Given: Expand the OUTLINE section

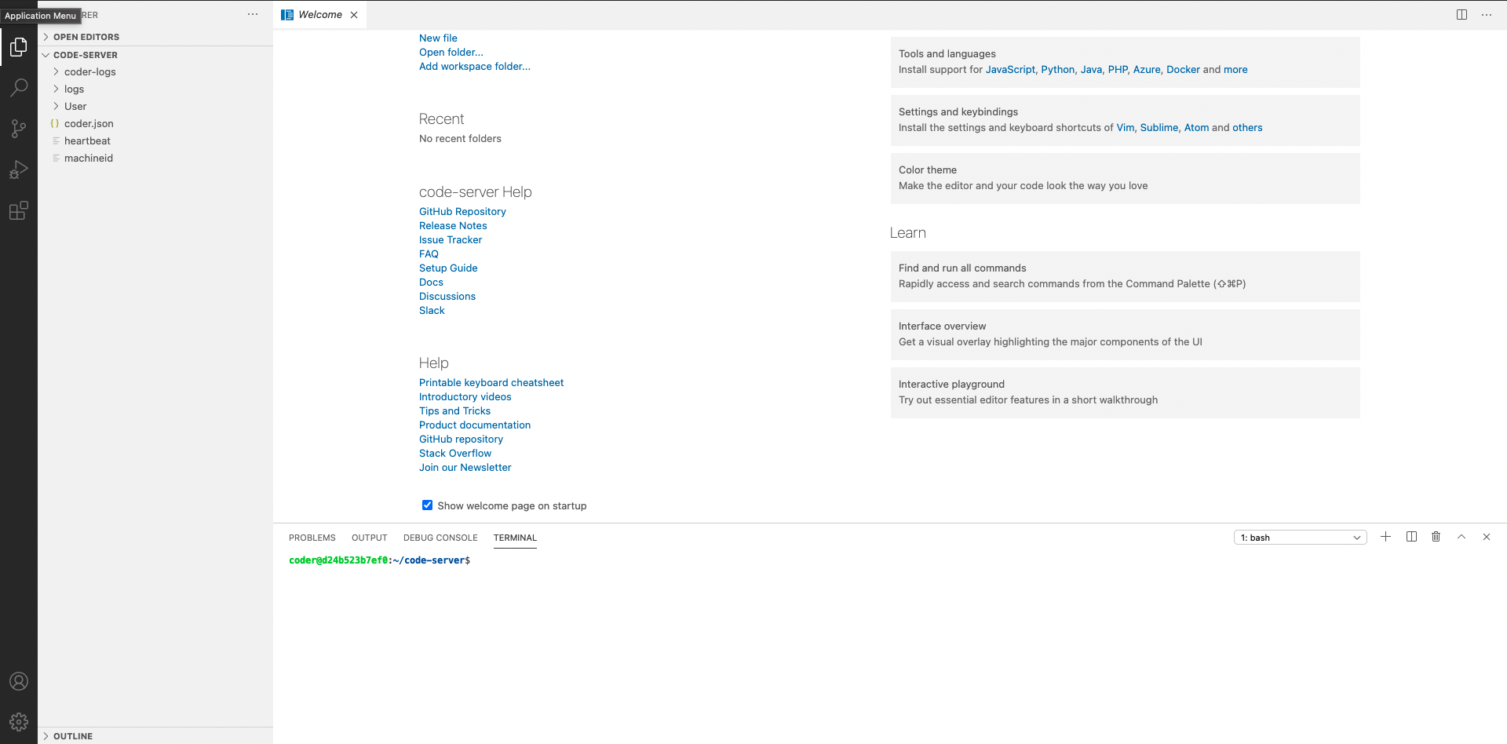Looking at the screenshot, I should 155,736.
